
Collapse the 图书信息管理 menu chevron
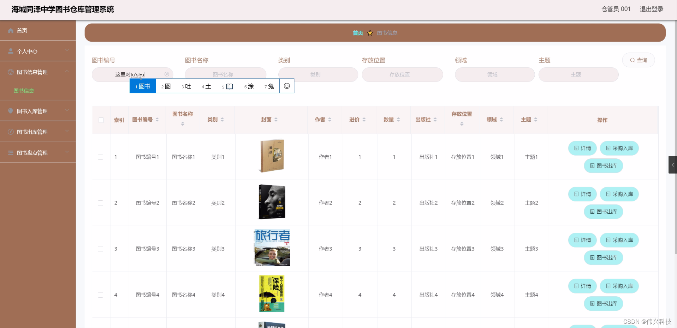click(67, 72)
